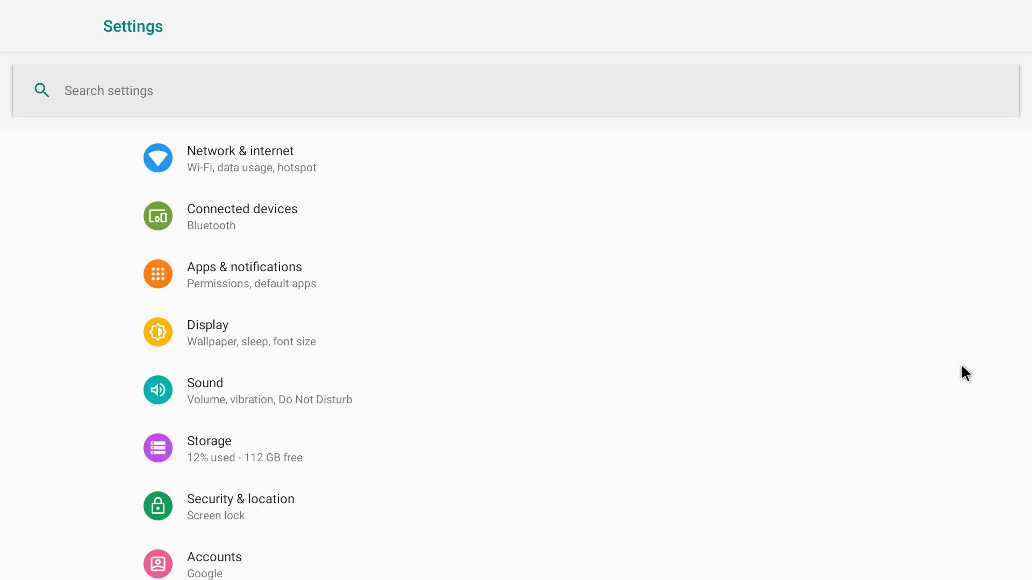This screenshot has height=580, width=1032.
Task: Open the Display settings entry
Action: click(x=207, y=325)
